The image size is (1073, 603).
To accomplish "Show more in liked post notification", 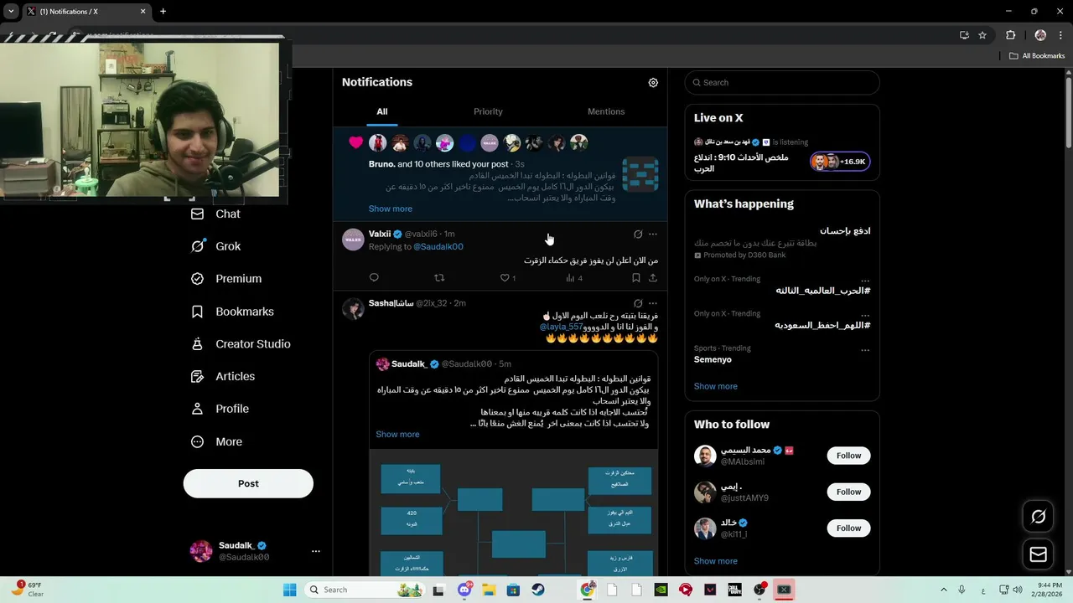I will pyautogui.click(x=390, y=209).
